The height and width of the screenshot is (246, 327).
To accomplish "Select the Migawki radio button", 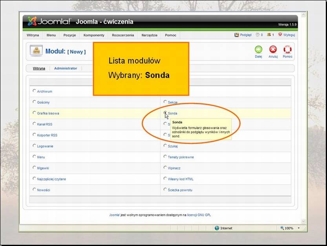I will (34, 167).
